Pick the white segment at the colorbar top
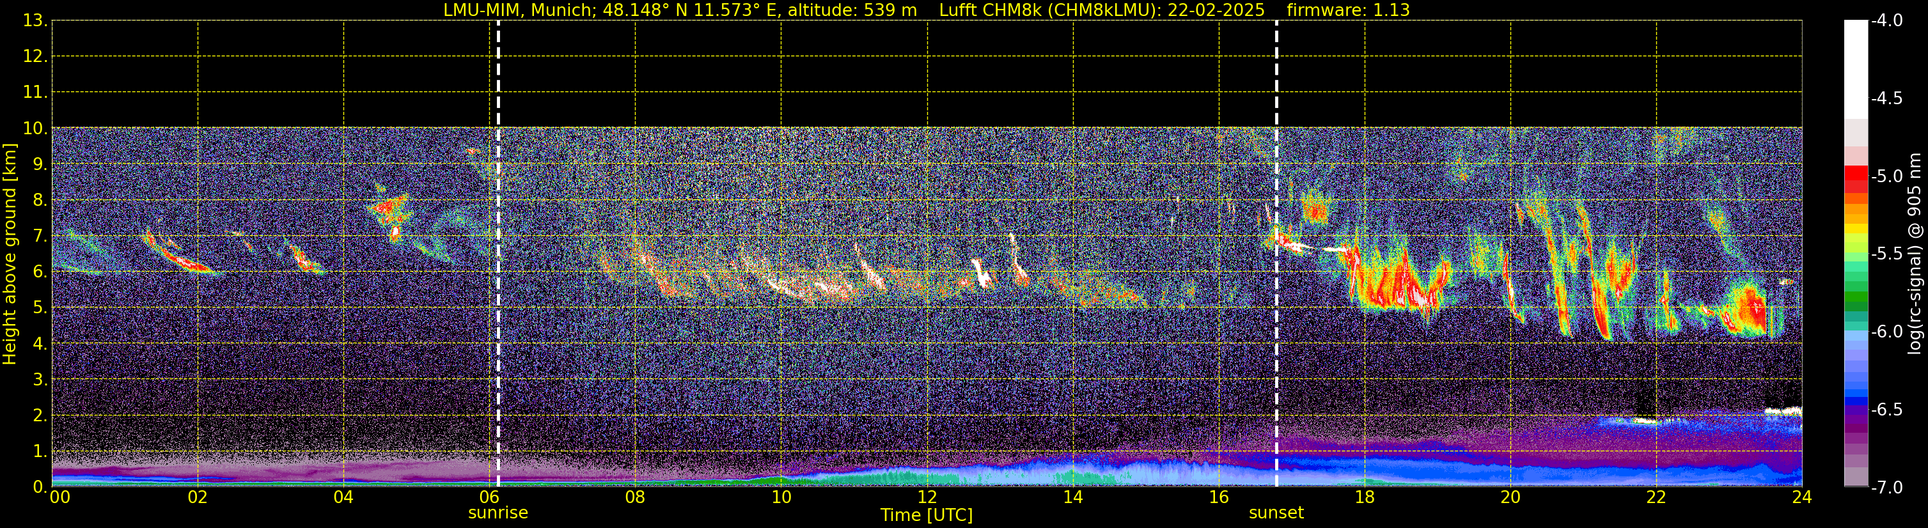This screenshot has width=1928, height=528. (1855, 69)
